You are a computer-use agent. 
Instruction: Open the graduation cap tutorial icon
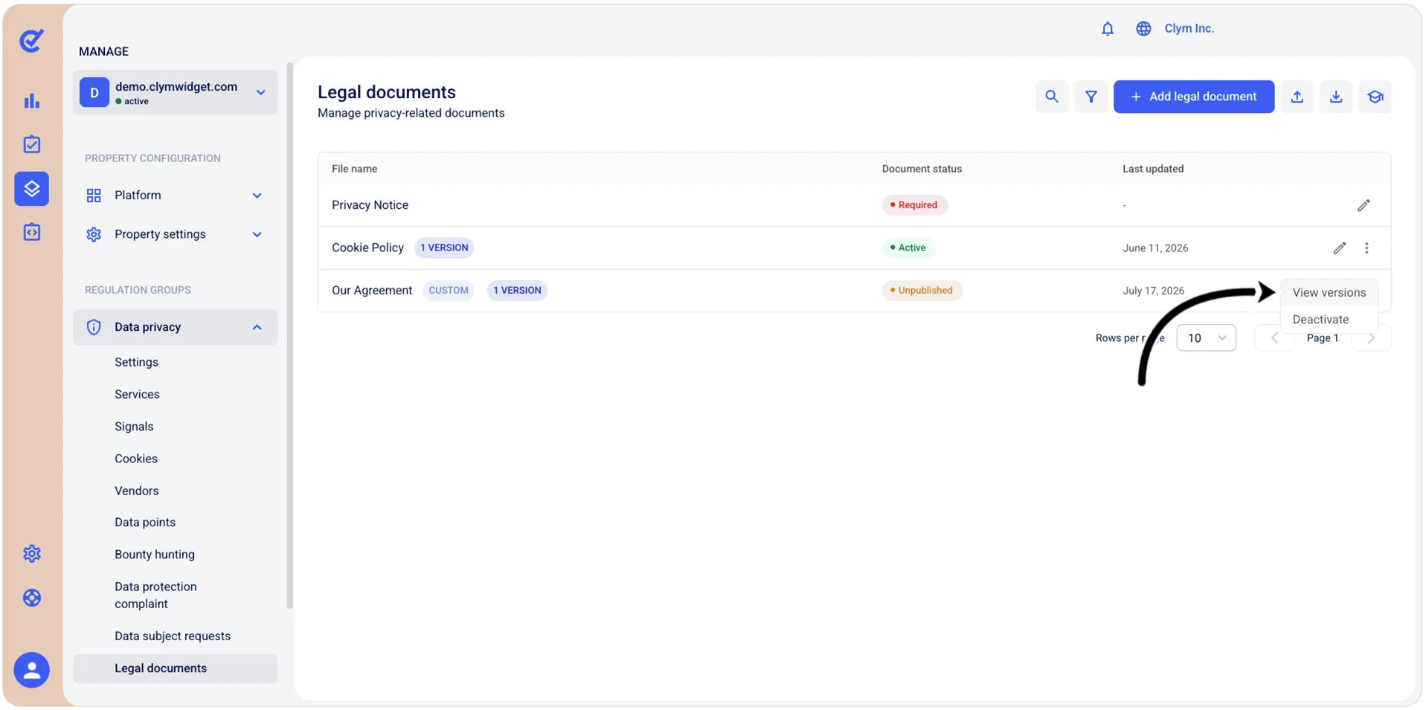click(1375, 97)
